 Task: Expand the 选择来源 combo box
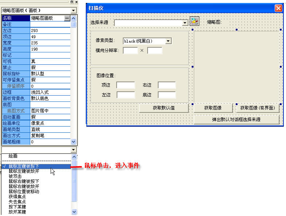[185, 23]
